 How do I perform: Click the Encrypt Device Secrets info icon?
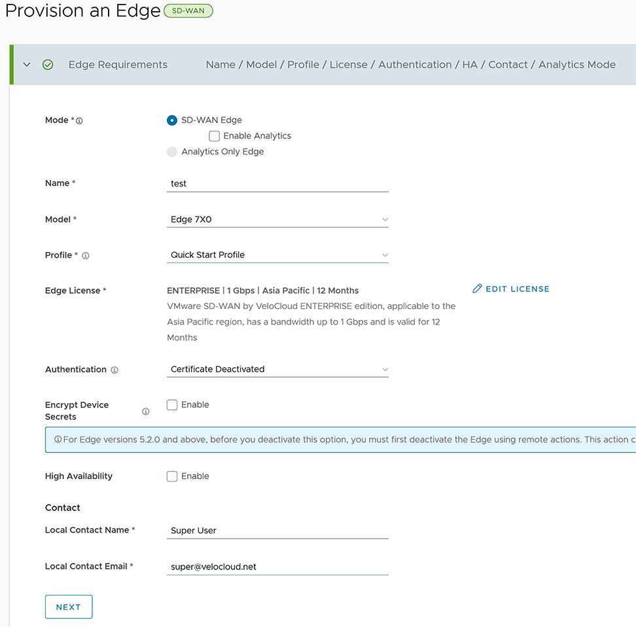pos(145,411)
